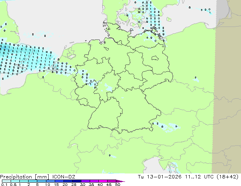Viewport: 241px width, 186px height.
Task: Click the '0.1' legend label
Action: pyautogui.click(x=4, y=184)
